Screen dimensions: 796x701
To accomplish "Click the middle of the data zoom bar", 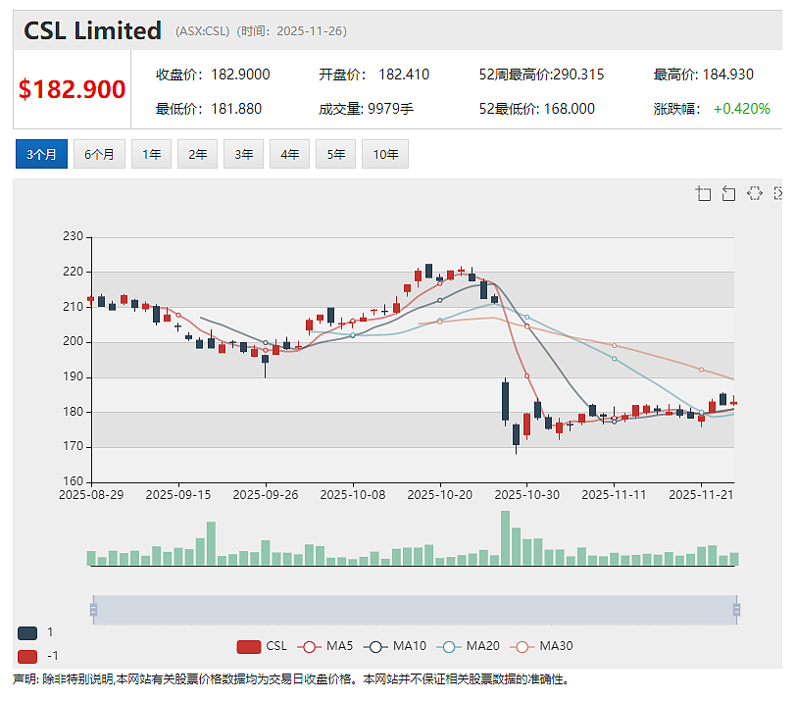I will [415, 610].
